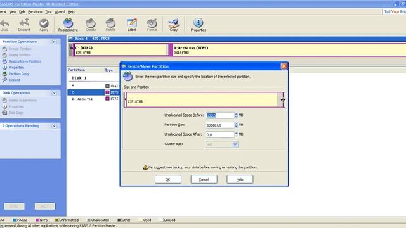Viewport: 406px width, 228px height.
Task: Click the Unformatted legend swatch
Action: click(x=56, y=220)
